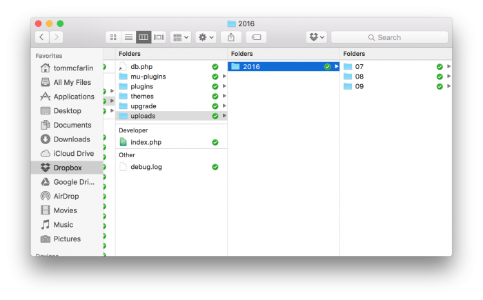Select Dropbox in sidebar
Screen dimensions: 483x300
pyautogui.click(x=67, y=168)
